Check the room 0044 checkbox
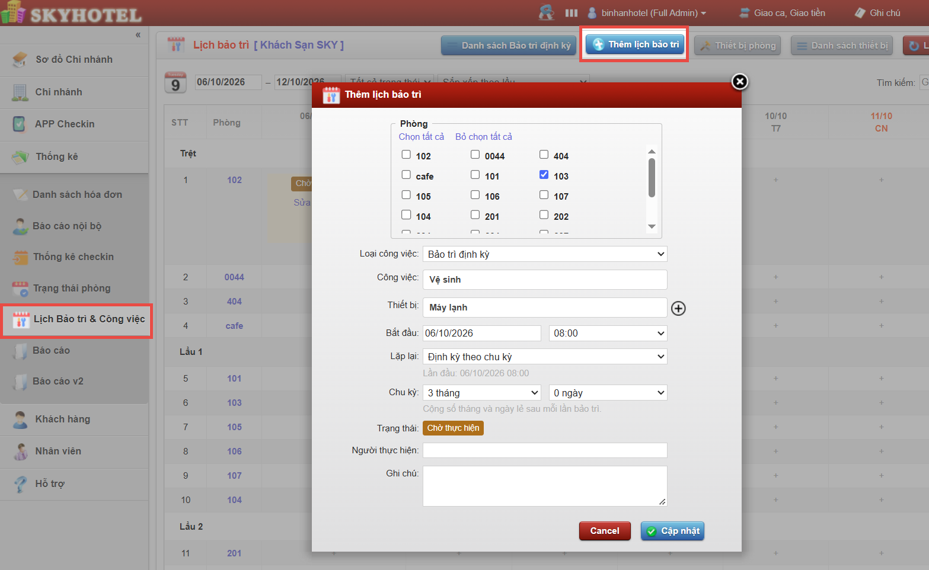929x570 pixels. point(475,155)
